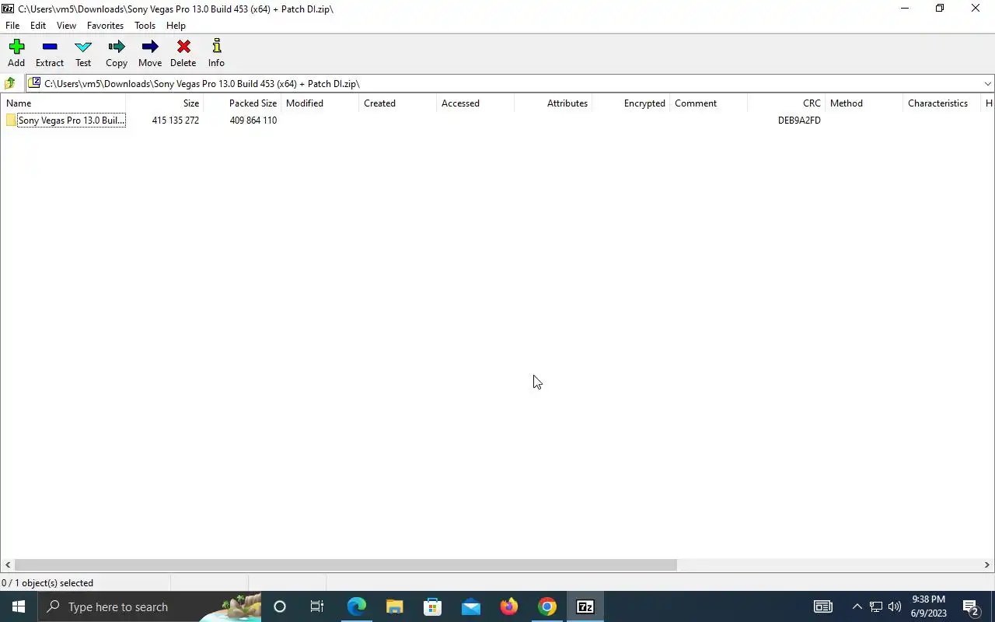Click inside the archive path field

[509, 84]
